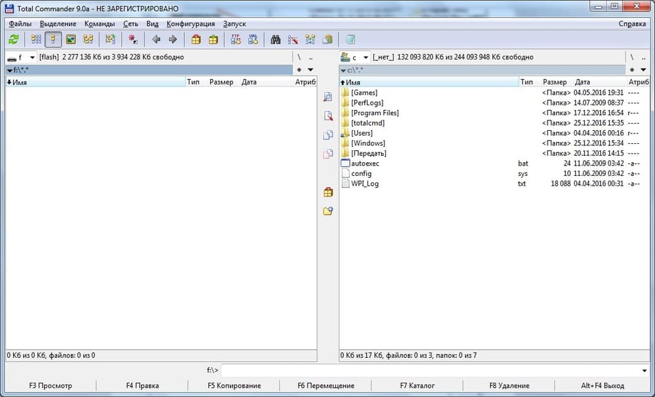Click the red star invert selection icon
The width and height of the screenshot is (655, 397).
133,40
